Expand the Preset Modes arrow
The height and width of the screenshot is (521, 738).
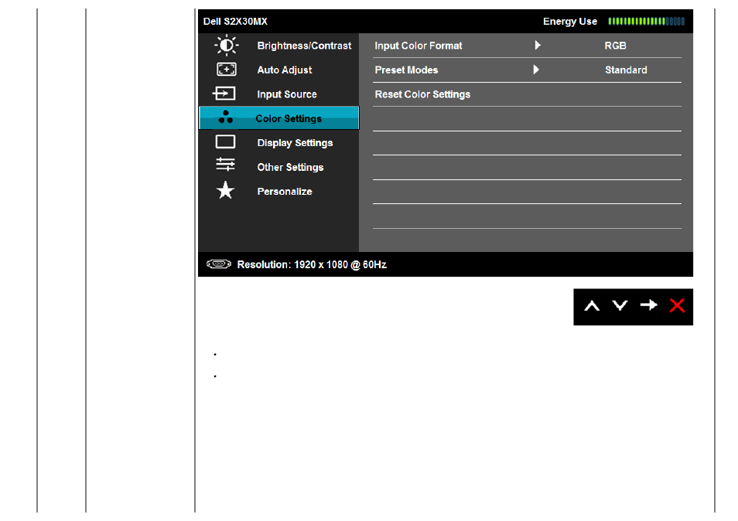point(538,70)
